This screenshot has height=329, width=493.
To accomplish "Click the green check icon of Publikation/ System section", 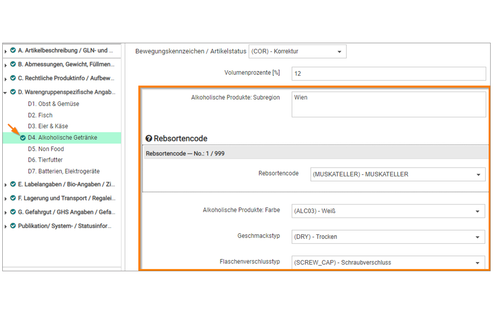I will (13, 226).
